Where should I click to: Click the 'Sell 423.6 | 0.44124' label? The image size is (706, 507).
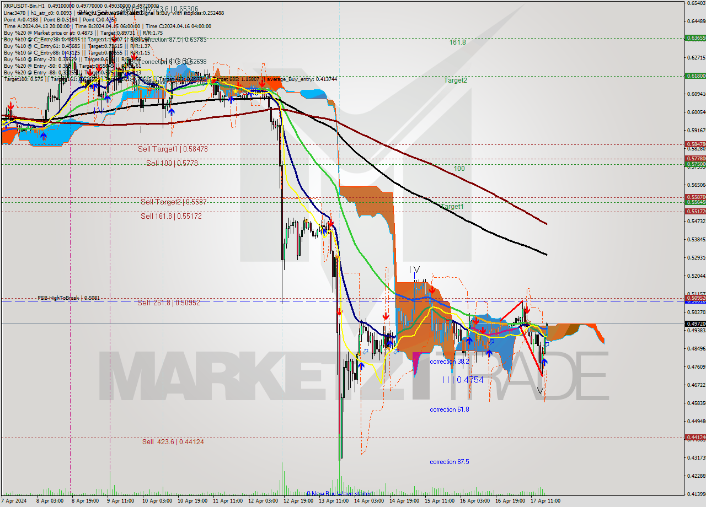tap(173, 441)
